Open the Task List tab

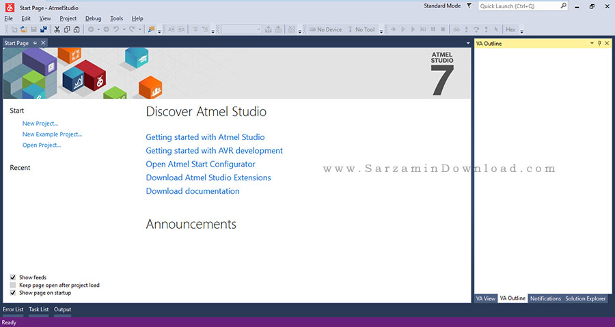pyautogui.click(x=39, y=309)
